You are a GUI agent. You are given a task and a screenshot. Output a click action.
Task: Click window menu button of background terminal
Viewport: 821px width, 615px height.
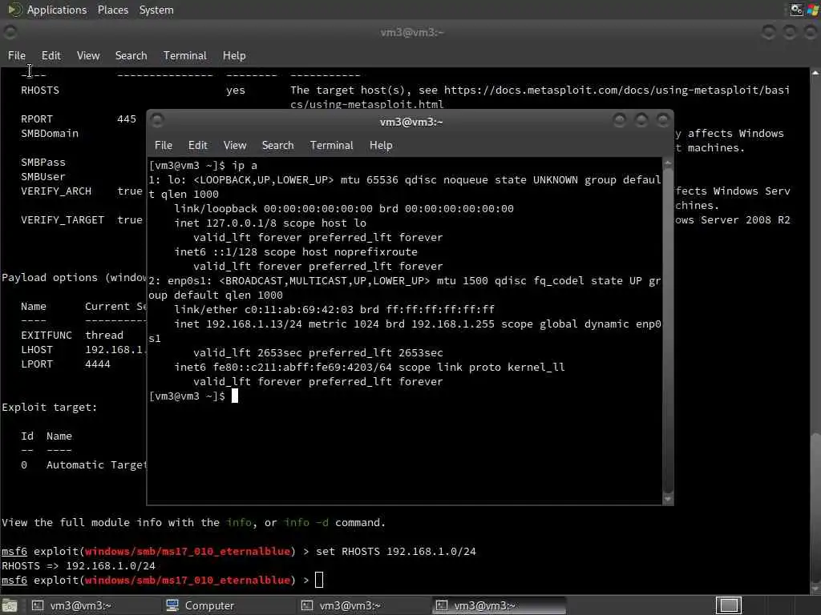(x=10, y=32)
